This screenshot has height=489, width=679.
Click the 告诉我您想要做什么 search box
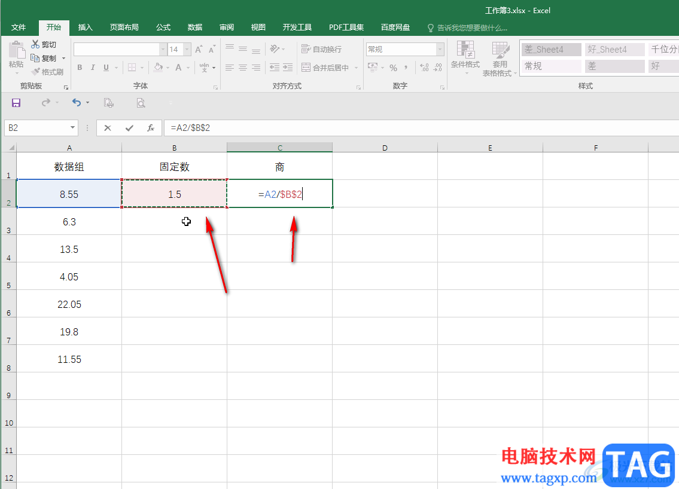click(x=467, y=27)
